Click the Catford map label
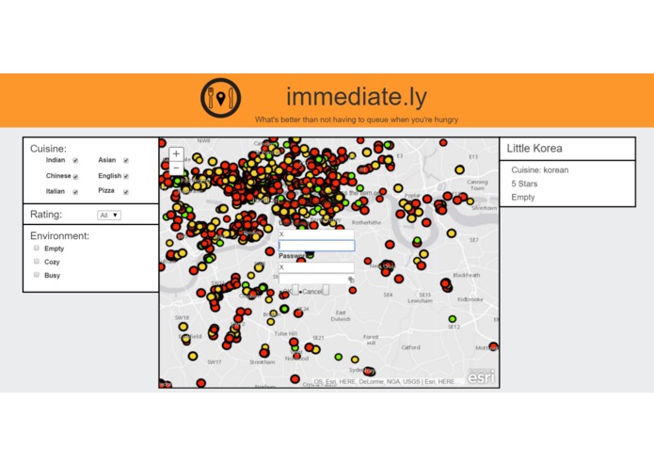654x465 pixels. [x=410, y=347]
